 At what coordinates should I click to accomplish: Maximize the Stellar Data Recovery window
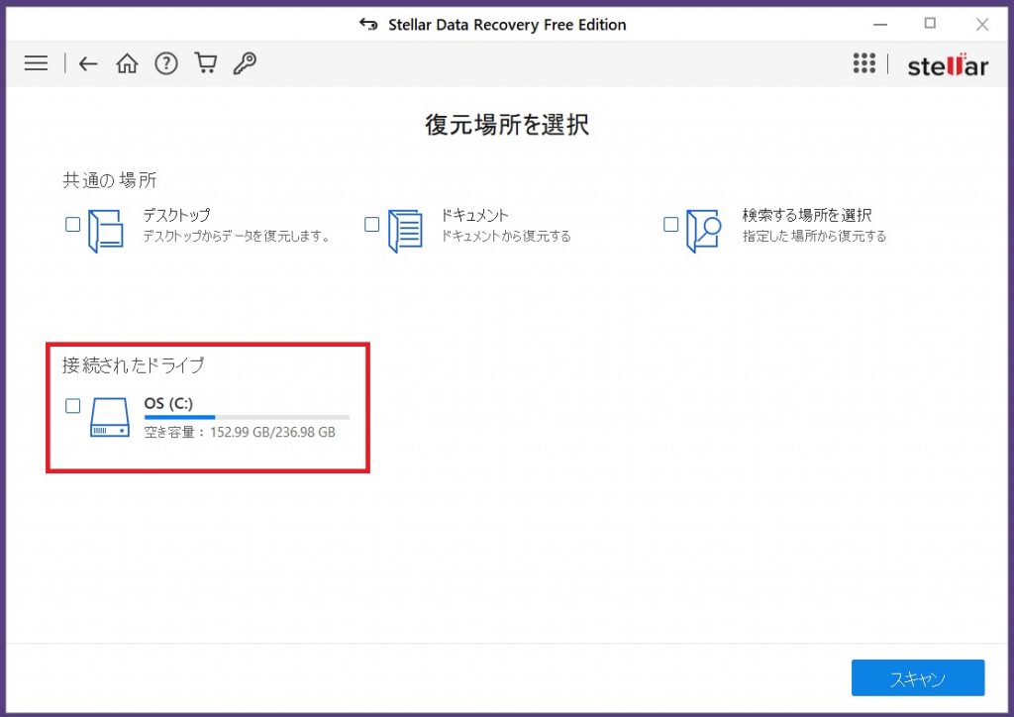[930, 24]
